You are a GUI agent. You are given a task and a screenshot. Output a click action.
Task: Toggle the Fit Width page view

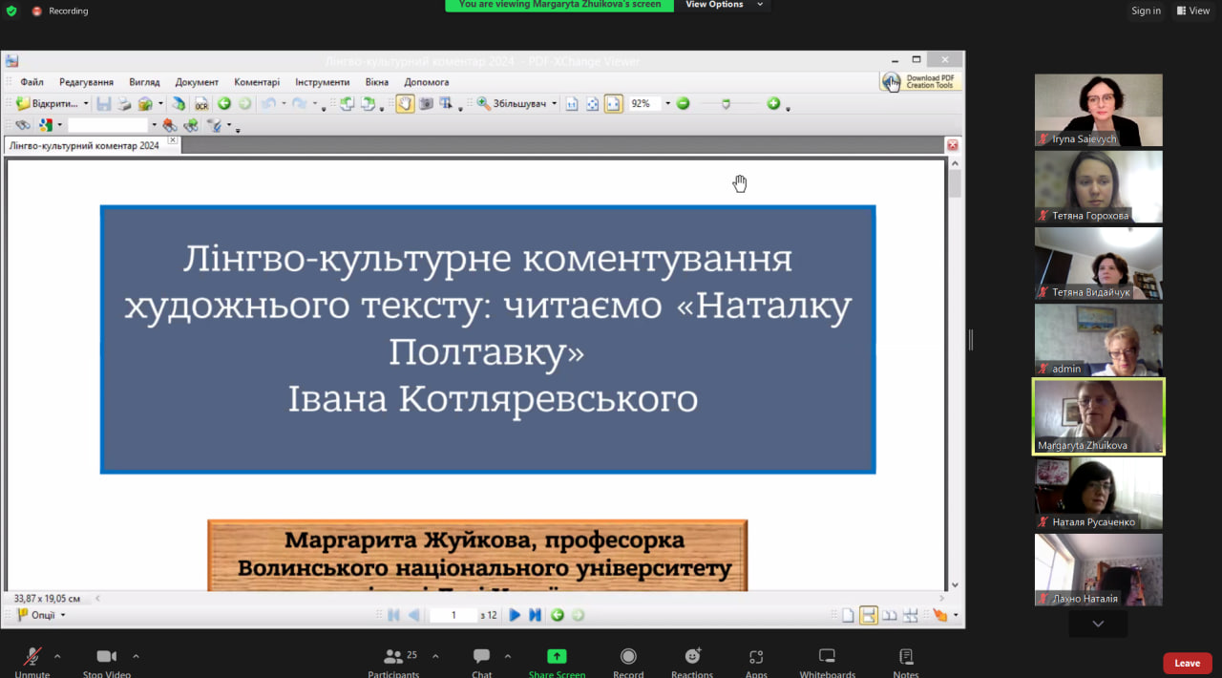tap(613, 104)
